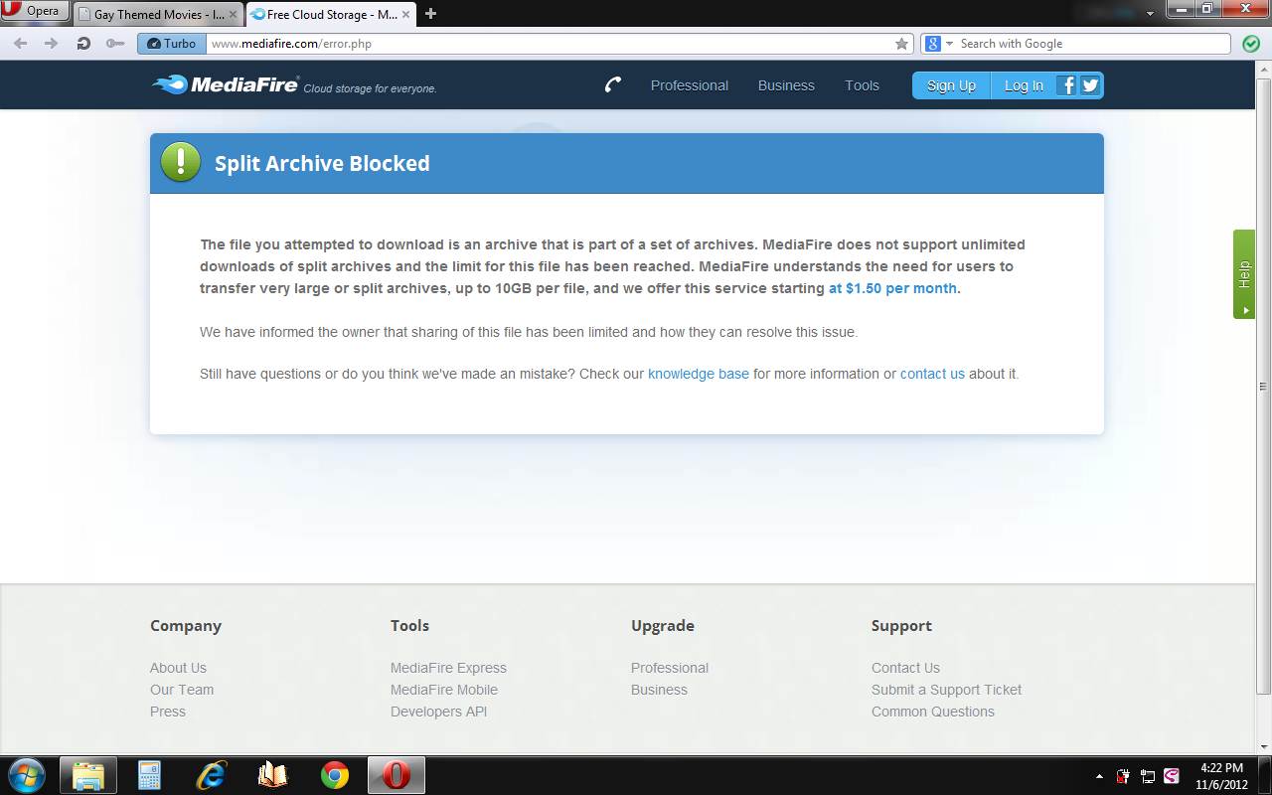Click the MediaFire logo
Image resolution: width=1272 pixels, height=795 pixels.
pos(226,84)
